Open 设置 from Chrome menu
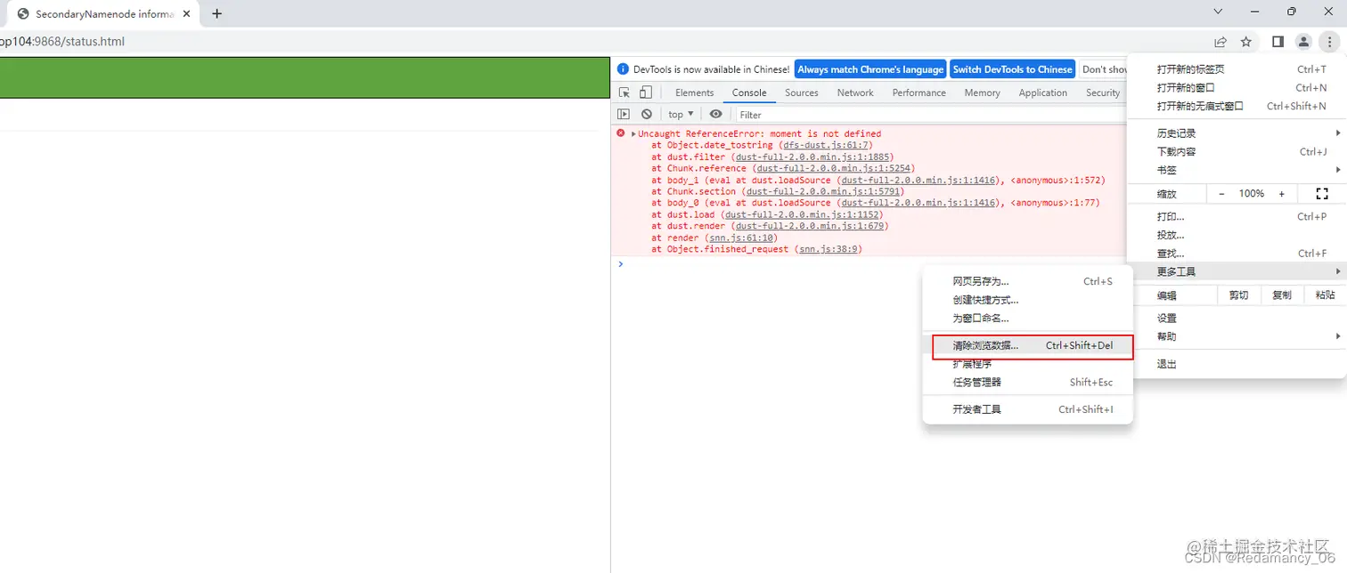The image size is (1347, 573). [1237, 318]
